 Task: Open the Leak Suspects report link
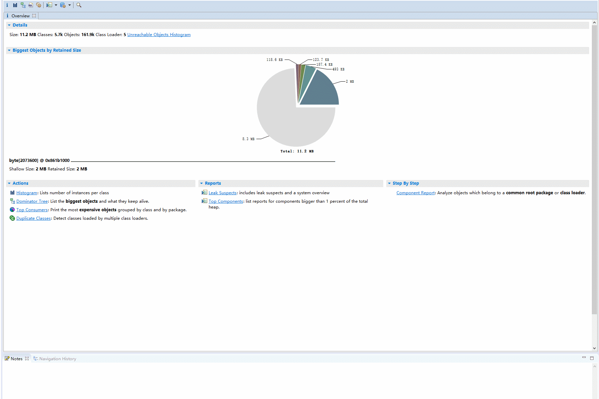223,193
